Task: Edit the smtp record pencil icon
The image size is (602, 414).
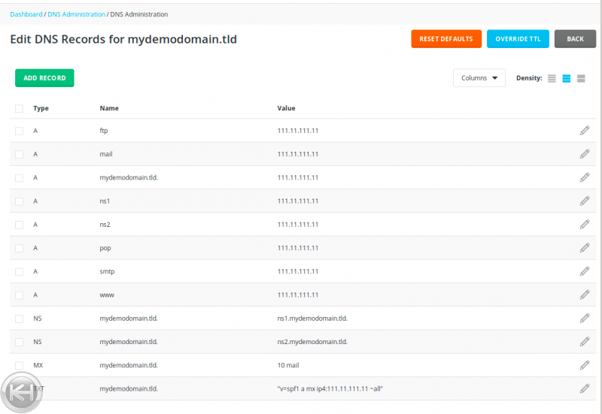Action: pos(585,271)
